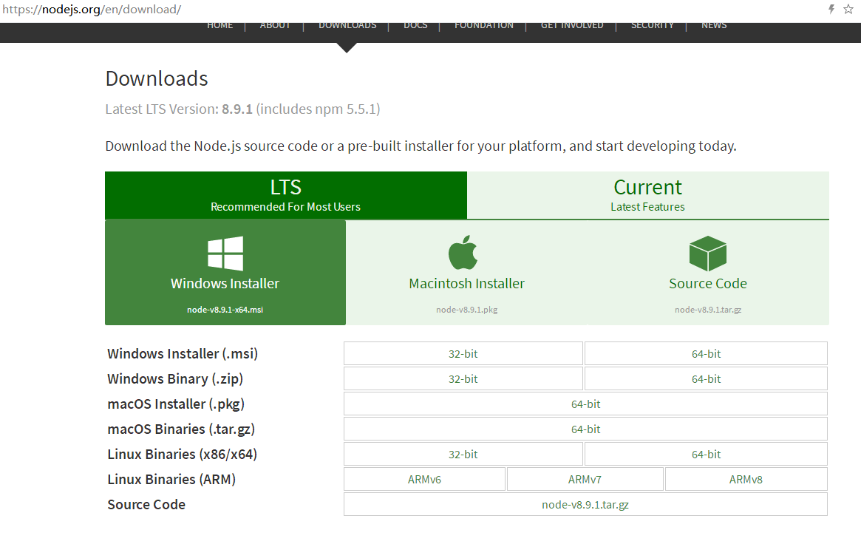The width and height of the screenshot is (861, 544).
Task: Click the macOS Binaries (.tar.gz) row label
Action: coord(181,429)
